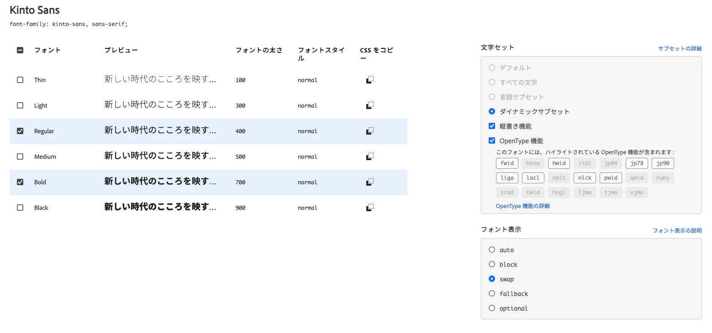This screenshot has height=333, width=712.
Task: Copy CSS for the Regular font
Action: (x=370, y=131)
